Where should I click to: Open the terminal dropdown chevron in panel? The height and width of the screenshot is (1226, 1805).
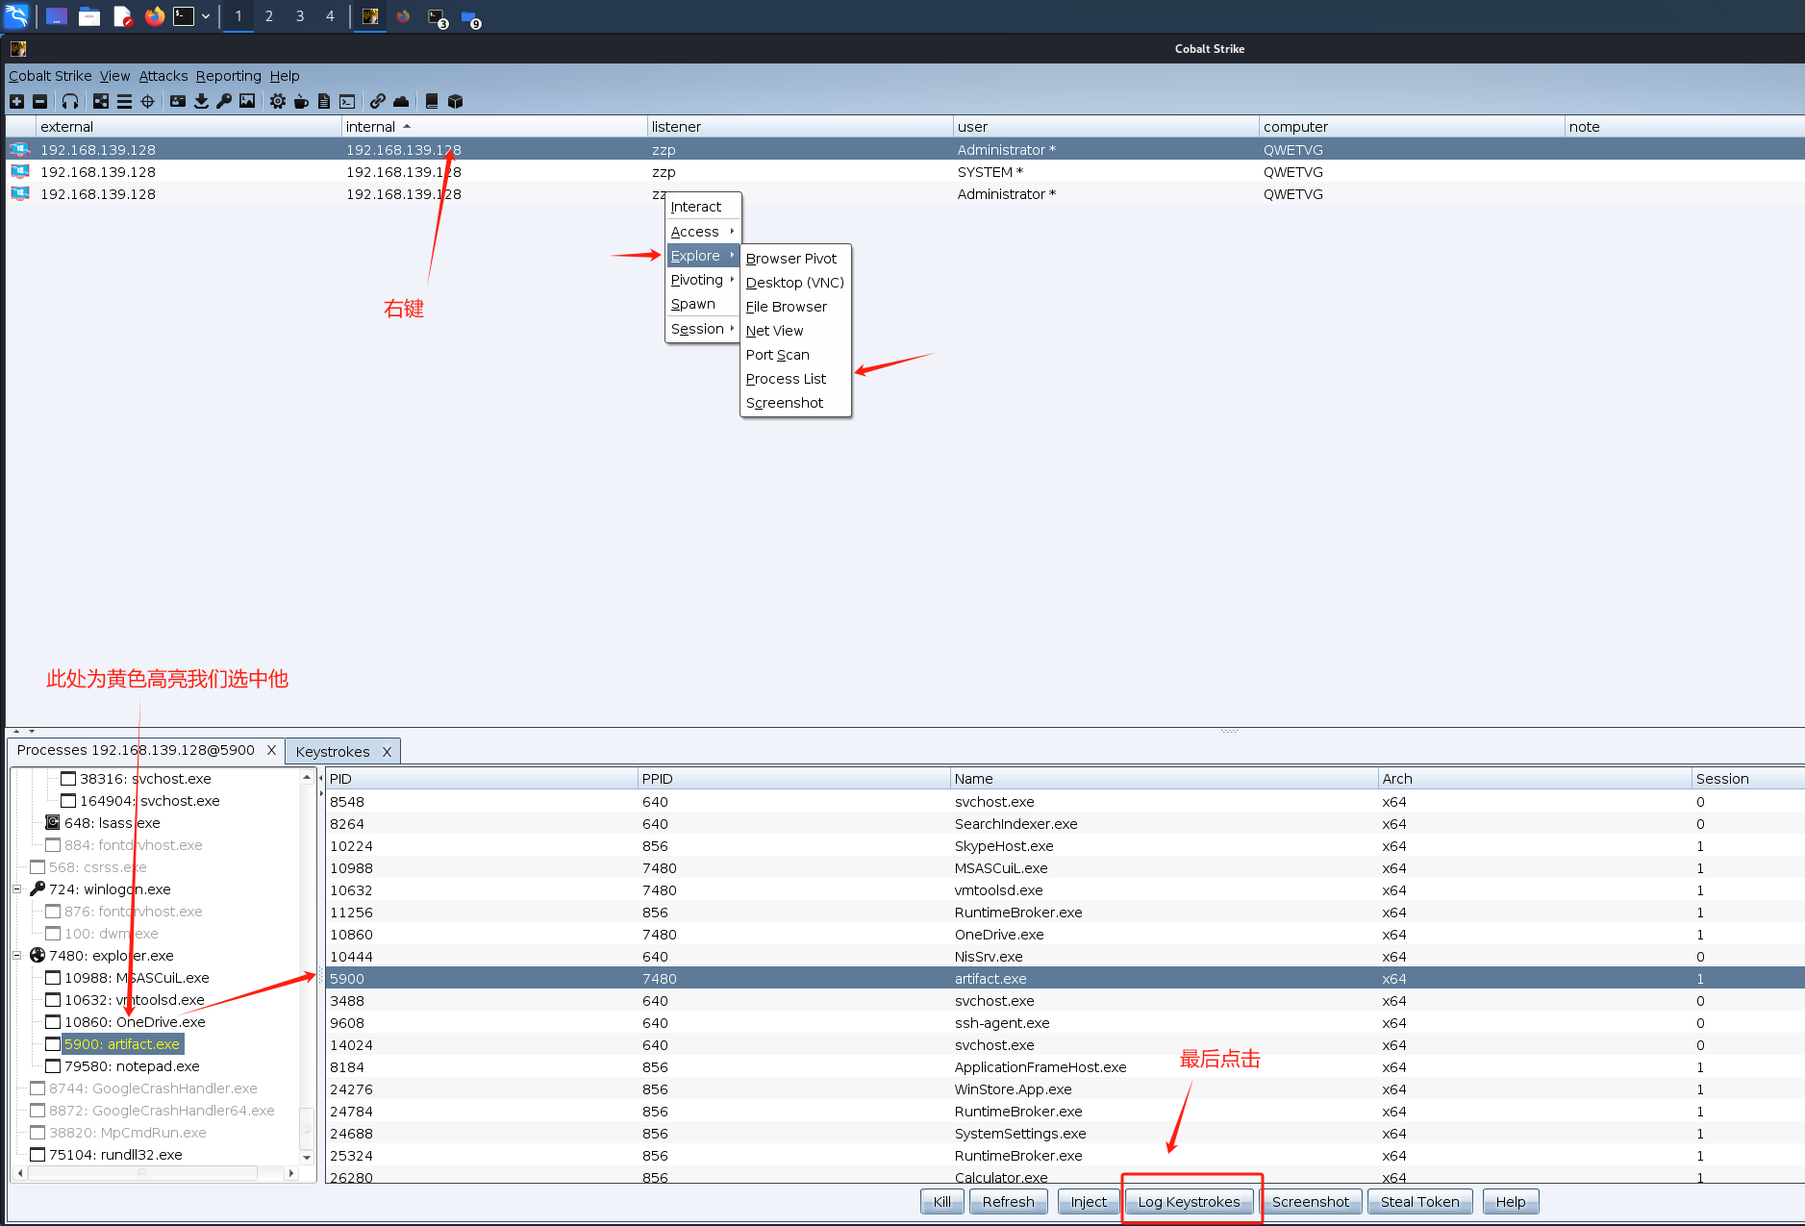[206, 16]
